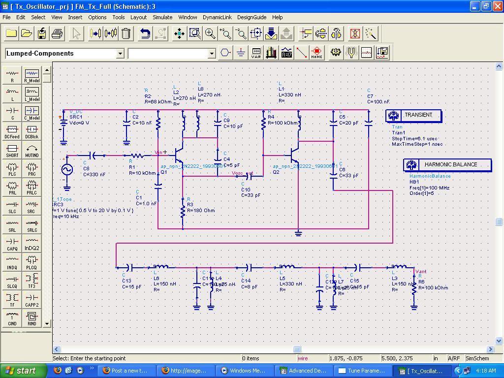
Task: Click the R4 R=100 kOhm label
Action: 283,120
